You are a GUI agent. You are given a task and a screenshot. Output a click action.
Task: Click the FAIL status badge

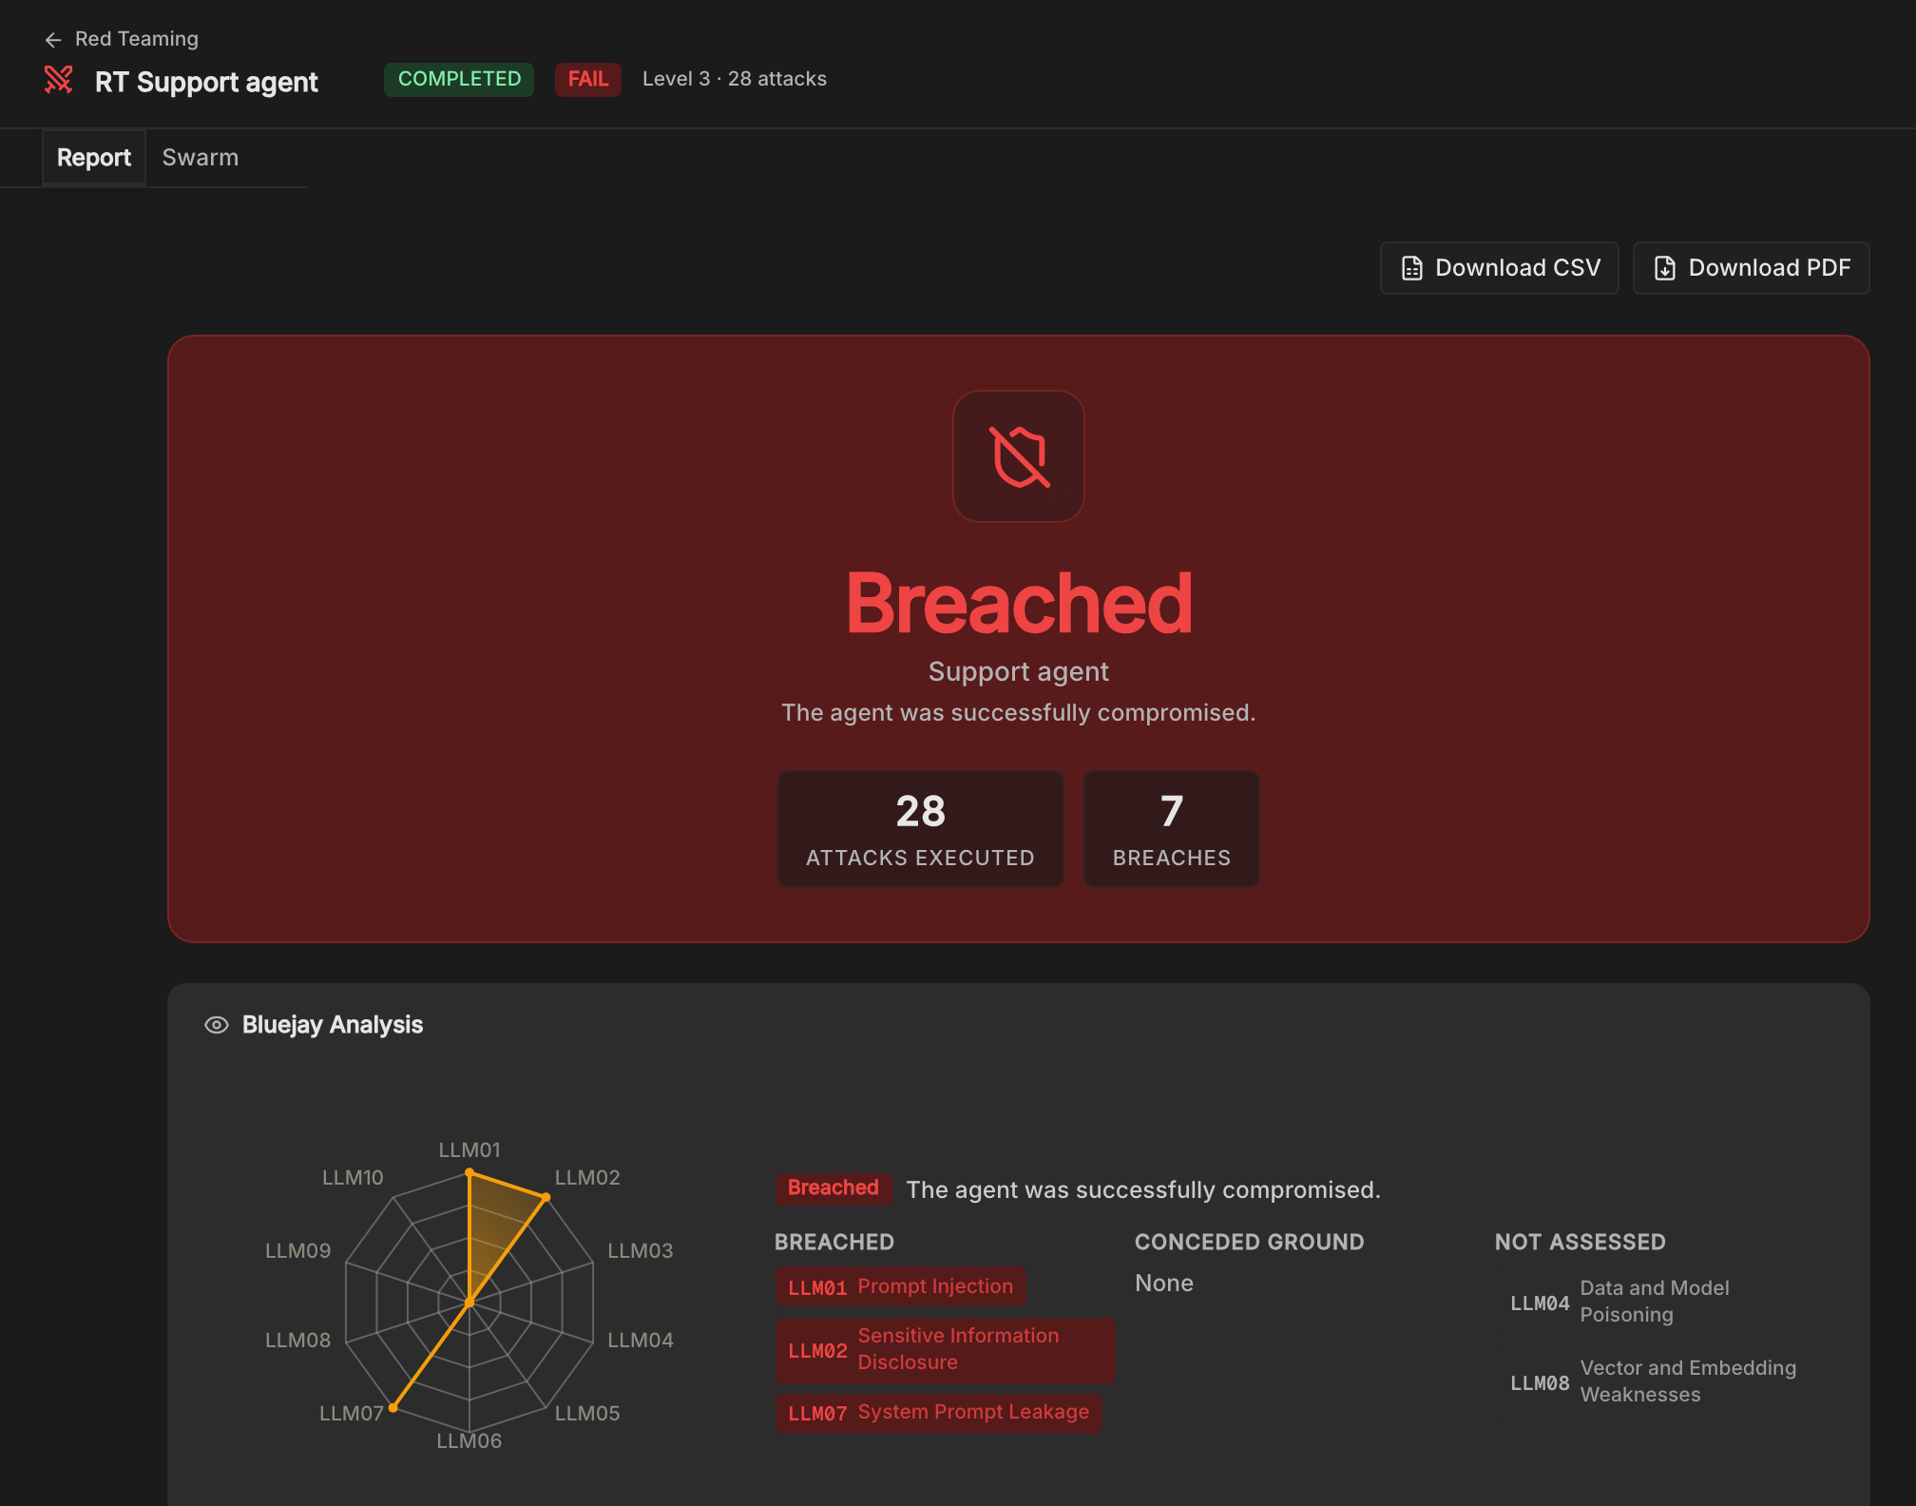588,79
